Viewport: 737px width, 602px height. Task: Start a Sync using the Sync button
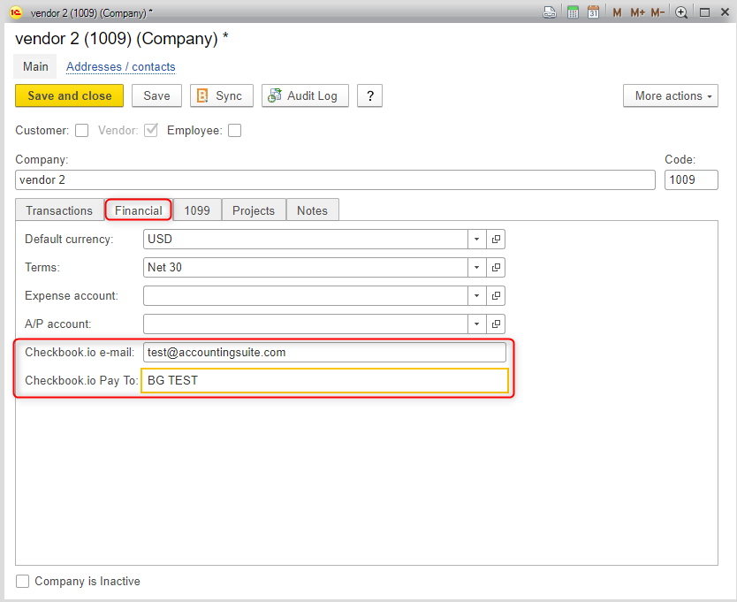(x=221, y=95)
